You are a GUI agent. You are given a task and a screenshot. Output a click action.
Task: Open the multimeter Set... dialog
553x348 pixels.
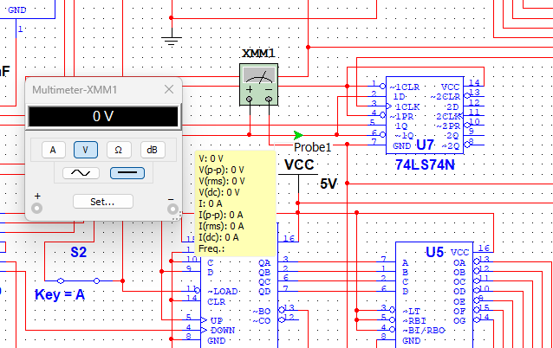102,202
